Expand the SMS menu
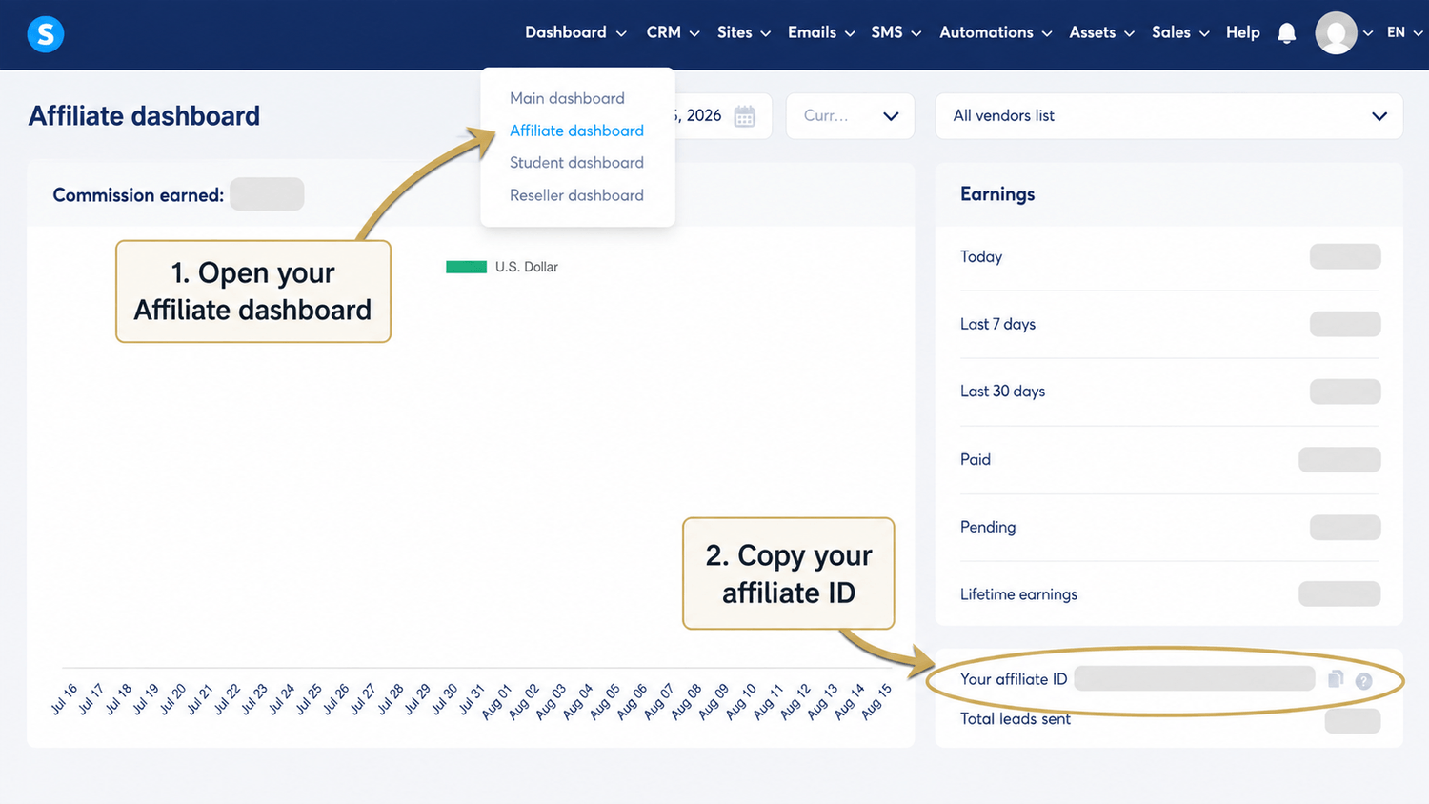Image resolution: width=1429 pixels, height=804 pixels. (896, 32)
